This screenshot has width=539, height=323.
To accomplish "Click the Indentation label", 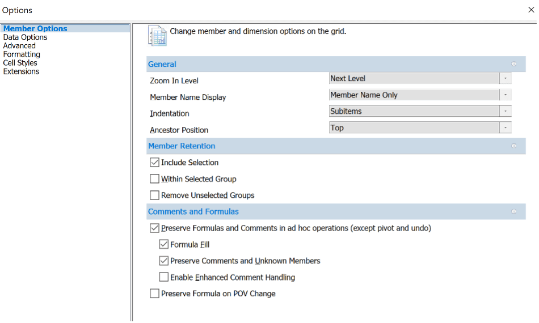I will [170, 113].
